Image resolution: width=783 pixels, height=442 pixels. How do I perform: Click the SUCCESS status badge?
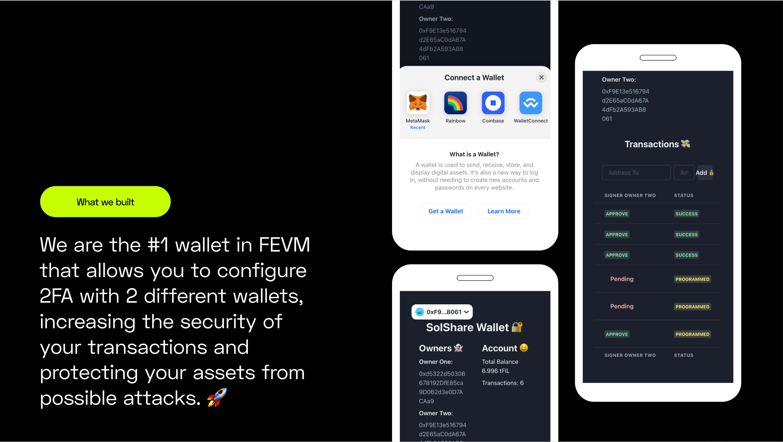point(687,214)
